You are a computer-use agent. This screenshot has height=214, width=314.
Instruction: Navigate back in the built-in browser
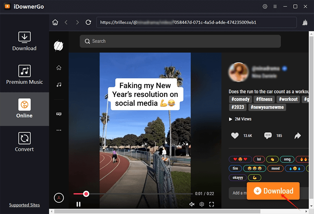point(66,22)
